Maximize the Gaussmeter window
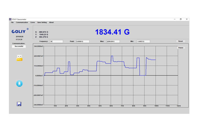This screenshot has width=198, height=132. (x=181, y=19)
